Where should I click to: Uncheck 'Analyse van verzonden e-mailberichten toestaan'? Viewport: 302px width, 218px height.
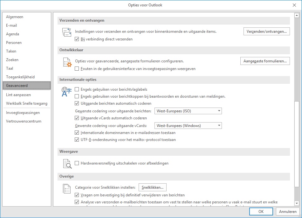77,202
